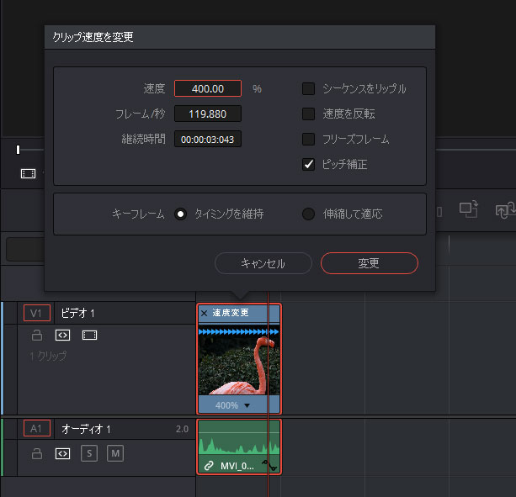Screen dimensions: 516x497
Task: Click the フレーム/秒 value field
Action: pos(208,114)
